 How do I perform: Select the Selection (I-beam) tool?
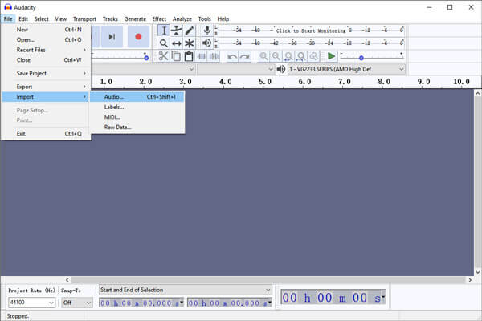point(164,30)
